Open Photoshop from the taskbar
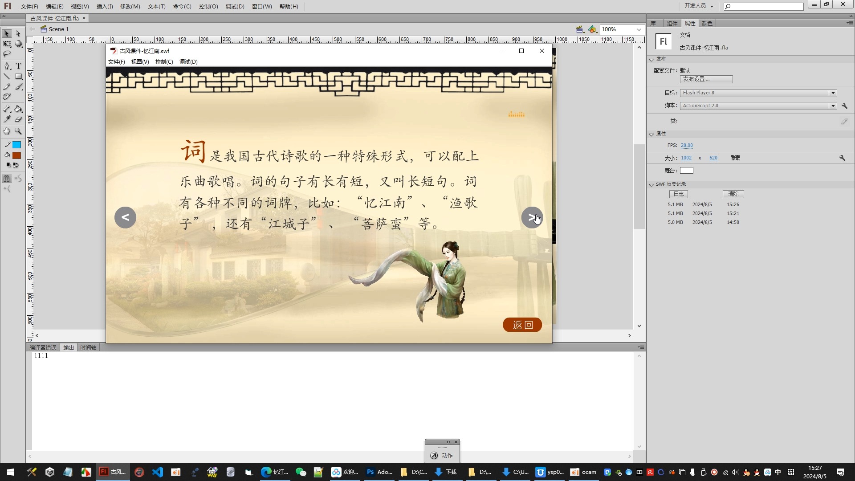Viewport: 855px width, 481px height. [379, 472]
